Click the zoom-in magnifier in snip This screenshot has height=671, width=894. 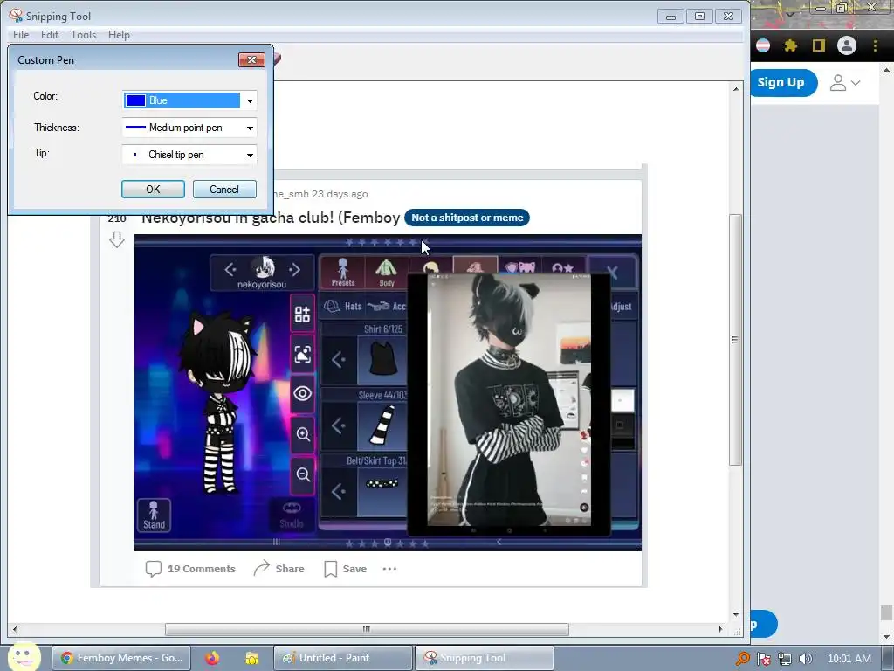tap(302, 434)
